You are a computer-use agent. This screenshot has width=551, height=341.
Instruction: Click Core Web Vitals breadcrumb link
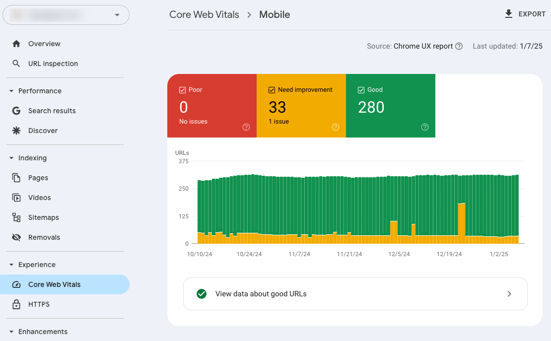(x=204, y=14)
